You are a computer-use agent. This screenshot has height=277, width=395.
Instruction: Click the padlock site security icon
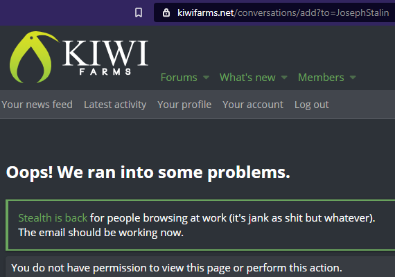[166, 12]
